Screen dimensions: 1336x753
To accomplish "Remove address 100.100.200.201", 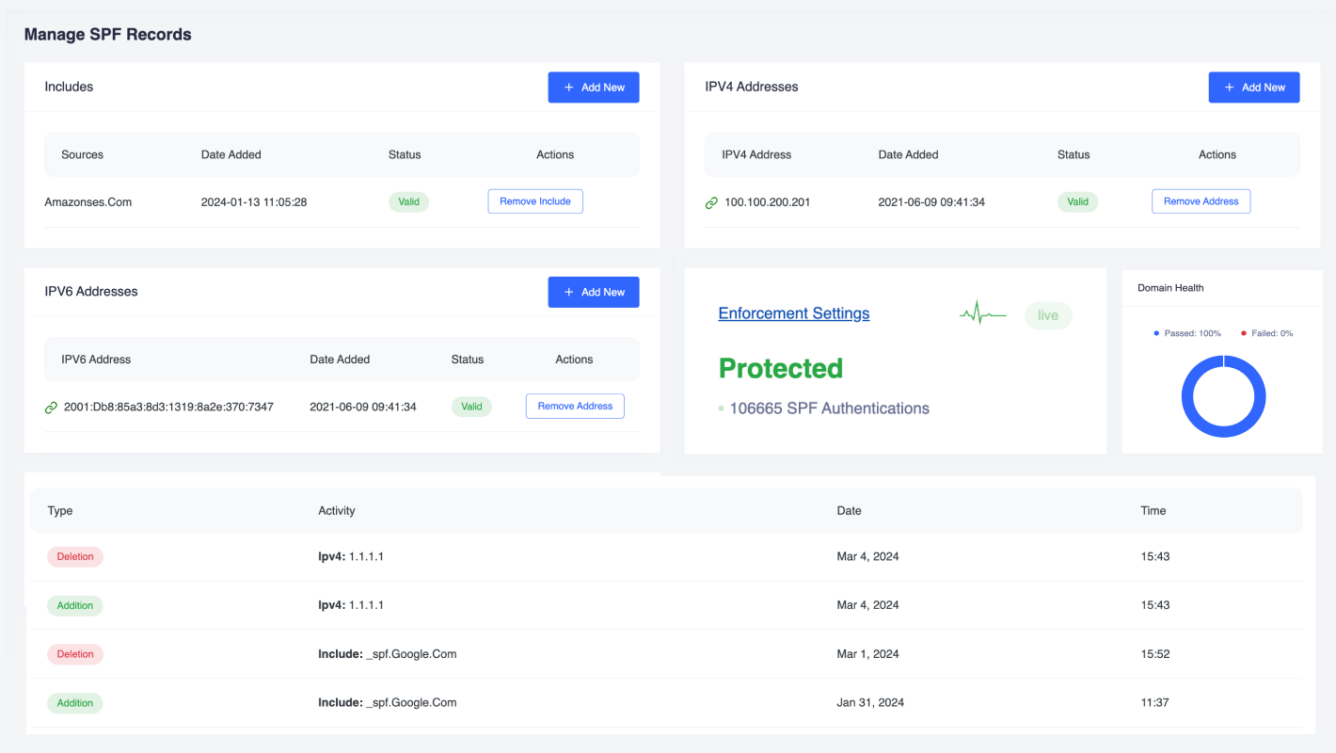I will [1201, 201].
